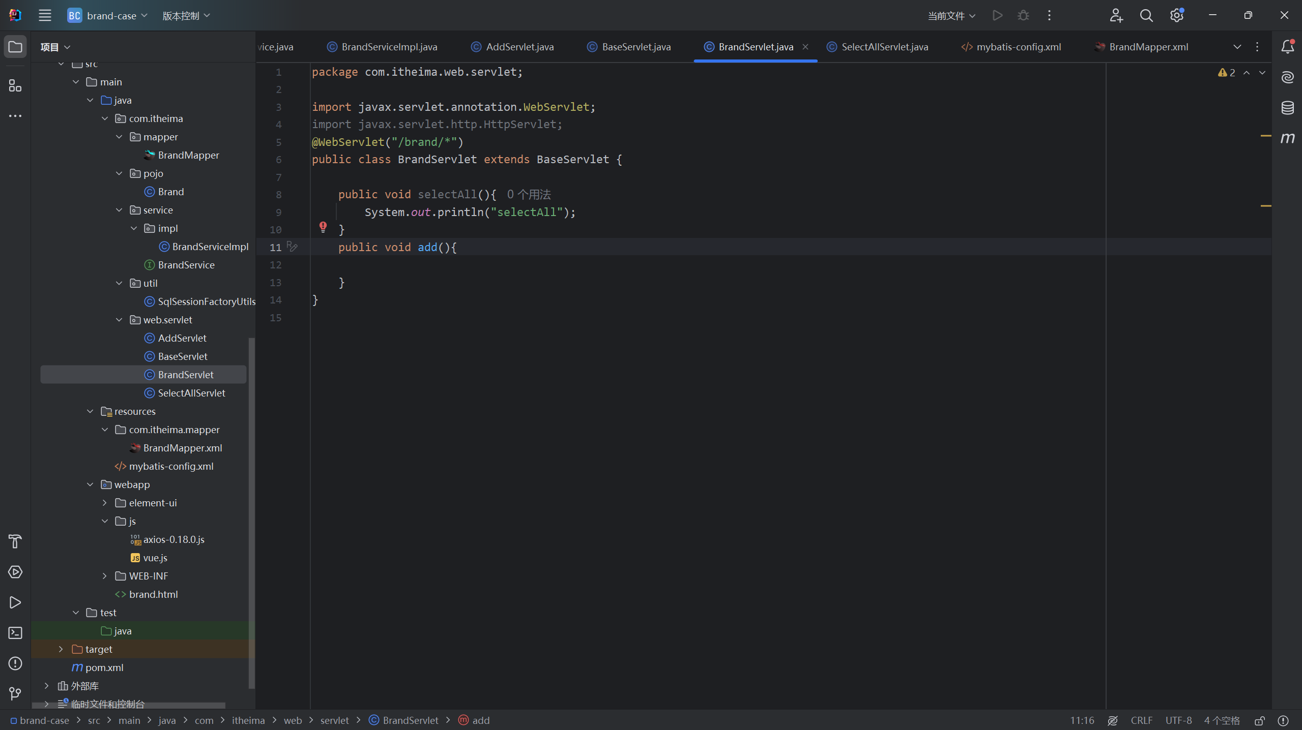Click the UTF-8 encoding status indicator
The height and width of the screenshot is (730, 1302).
tap(1180, 719)
